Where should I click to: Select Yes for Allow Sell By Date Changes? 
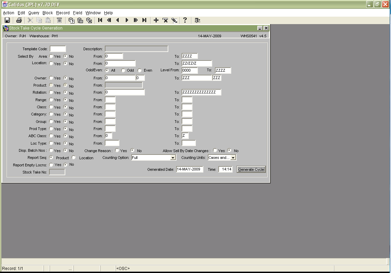tap(215, 150)
